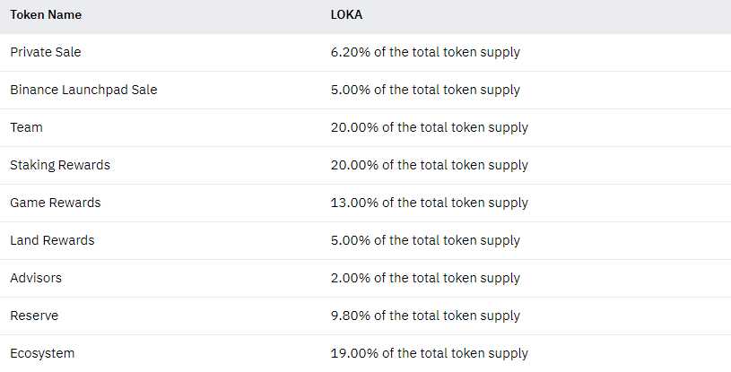731x372 pixels.
Task: Click the LOKA column header
Action: click(348, 14)
